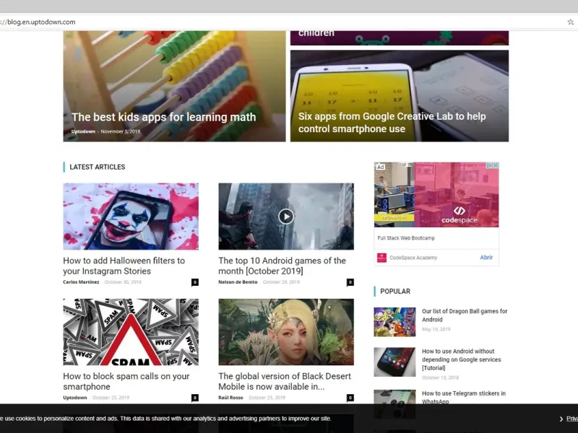Open 'Our list of Dragon Ball games for Android'
This screenshot has height=433, width=578.
coord(465,315)
